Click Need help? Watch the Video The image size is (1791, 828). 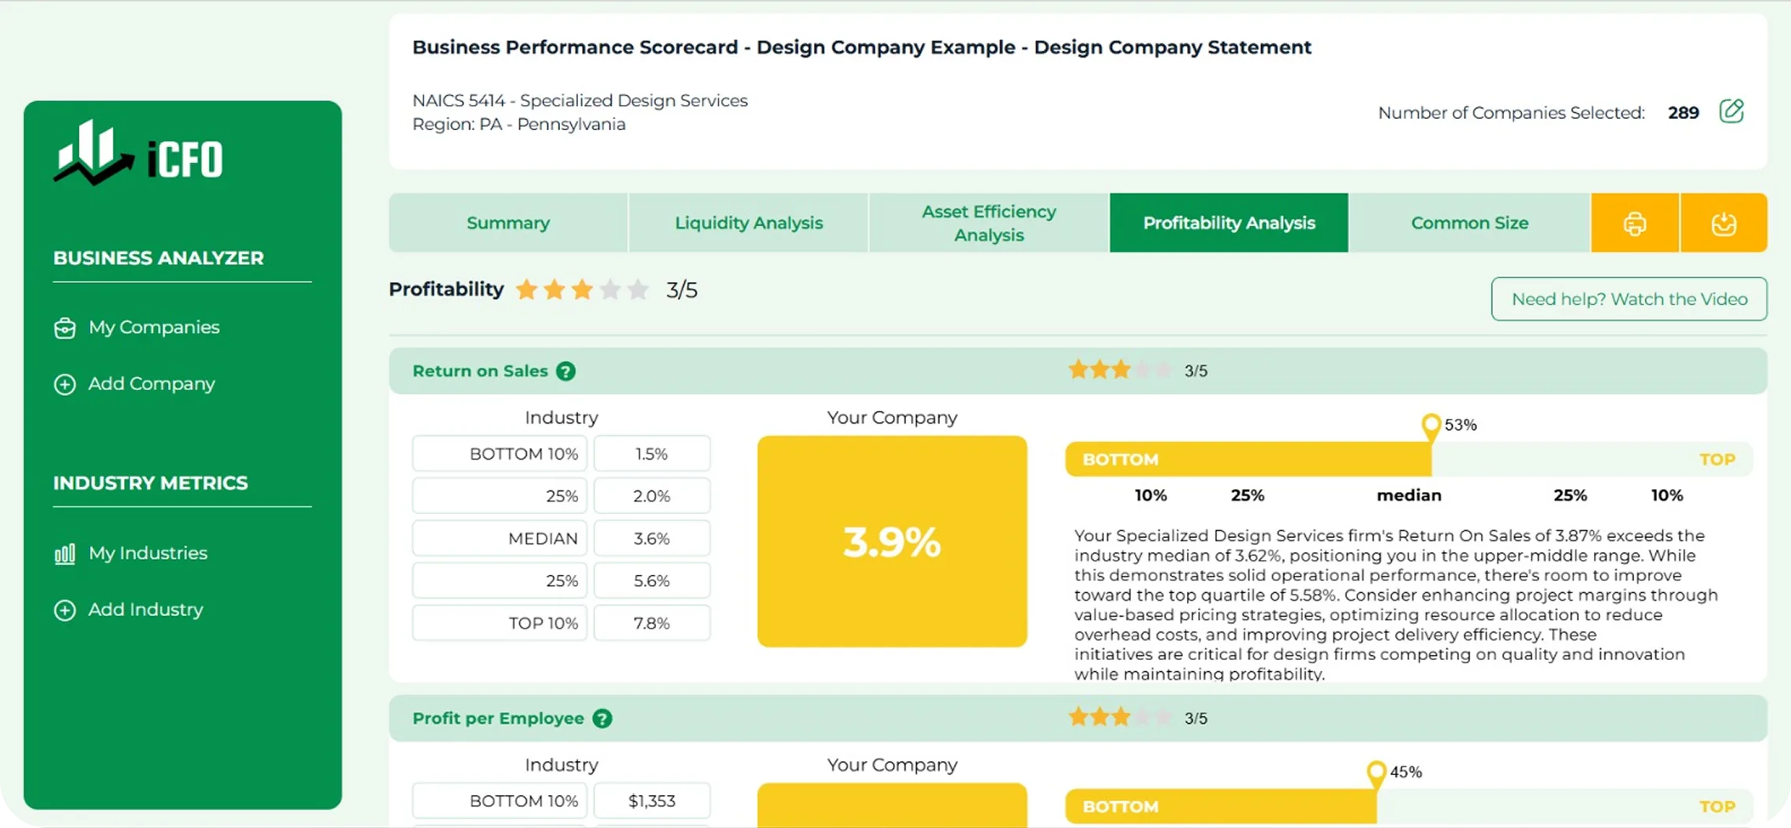1629,299
